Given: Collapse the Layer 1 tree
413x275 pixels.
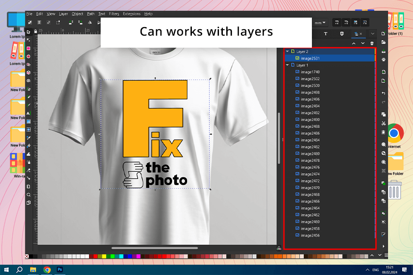Looking at the screenshot, I should pos(287,65).
